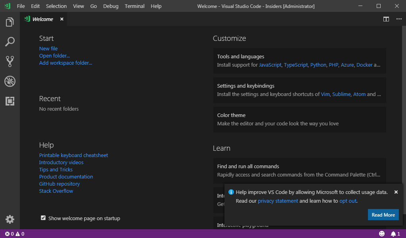Open the Debug view in activity bar

point(10,81)
